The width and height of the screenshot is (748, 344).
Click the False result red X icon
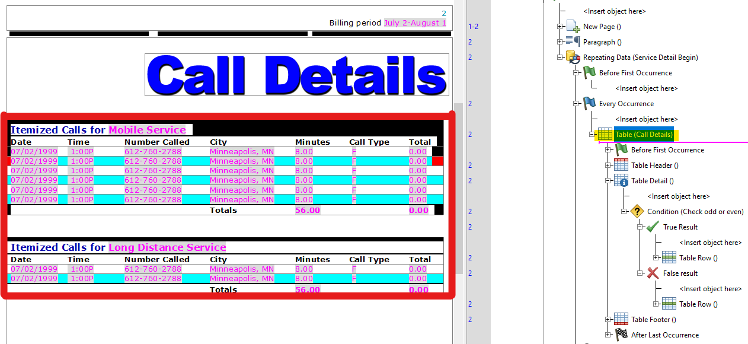click(x=652, y=273)
